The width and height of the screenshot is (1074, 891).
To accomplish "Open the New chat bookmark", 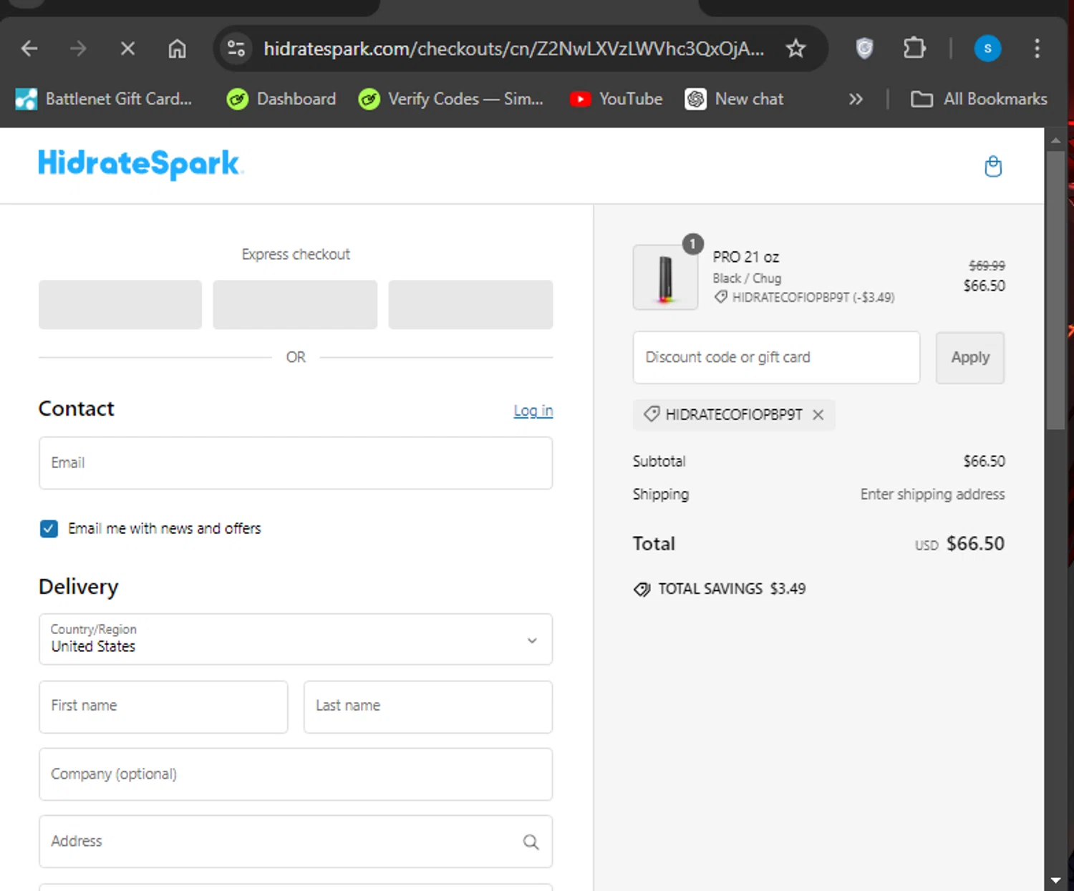I will [735, 99].
